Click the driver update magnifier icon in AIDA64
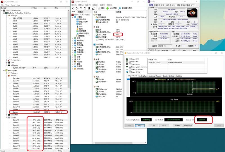The height and width of the screenshot is (152, 225). pos(120,8)
